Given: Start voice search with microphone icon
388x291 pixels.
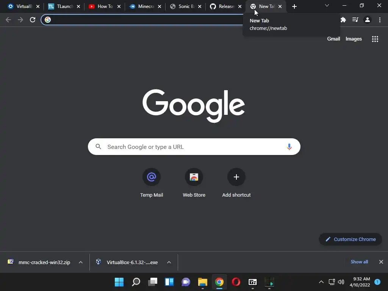Looking at the screenshot, I should click(x=289, y=147).
